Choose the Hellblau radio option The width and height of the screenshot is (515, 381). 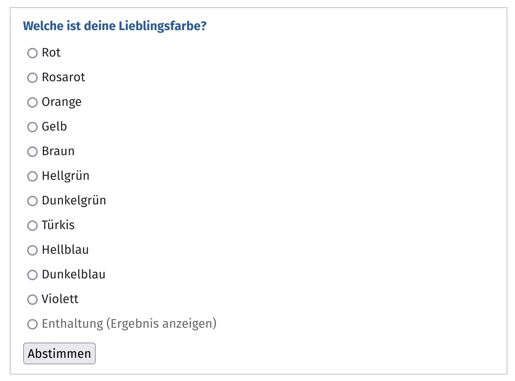coord(33,250)
